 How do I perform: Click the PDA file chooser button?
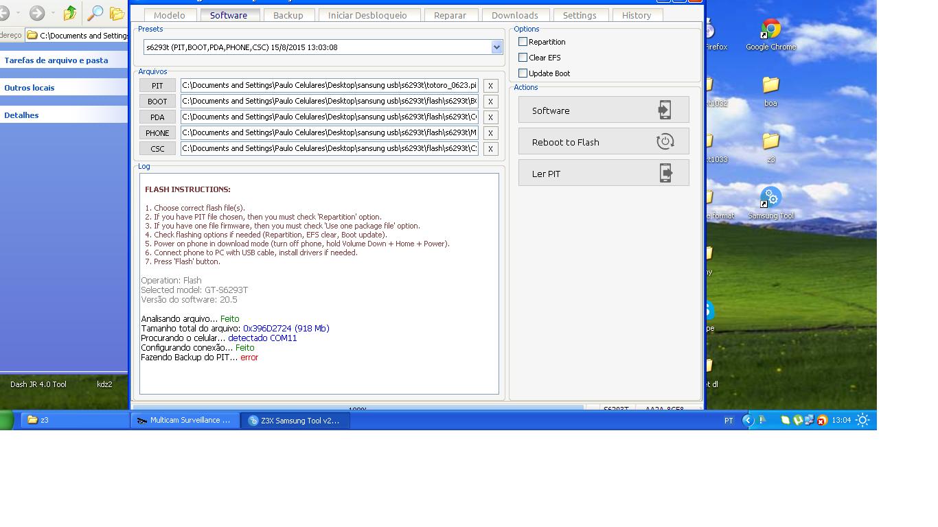[157, 117]
